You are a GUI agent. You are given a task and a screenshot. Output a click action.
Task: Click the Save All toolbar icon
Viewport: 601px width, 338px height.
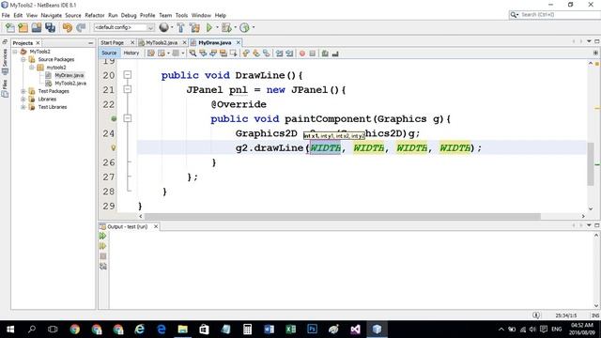point(50,27)
